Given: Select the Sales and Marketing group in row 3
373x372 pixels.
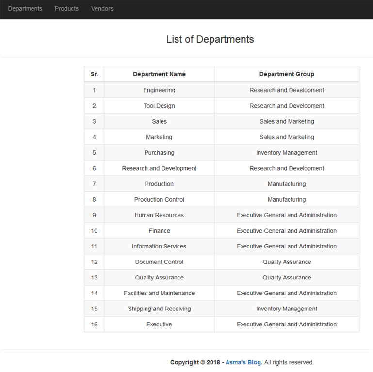Looking at the screenshot, I should 287,122.
